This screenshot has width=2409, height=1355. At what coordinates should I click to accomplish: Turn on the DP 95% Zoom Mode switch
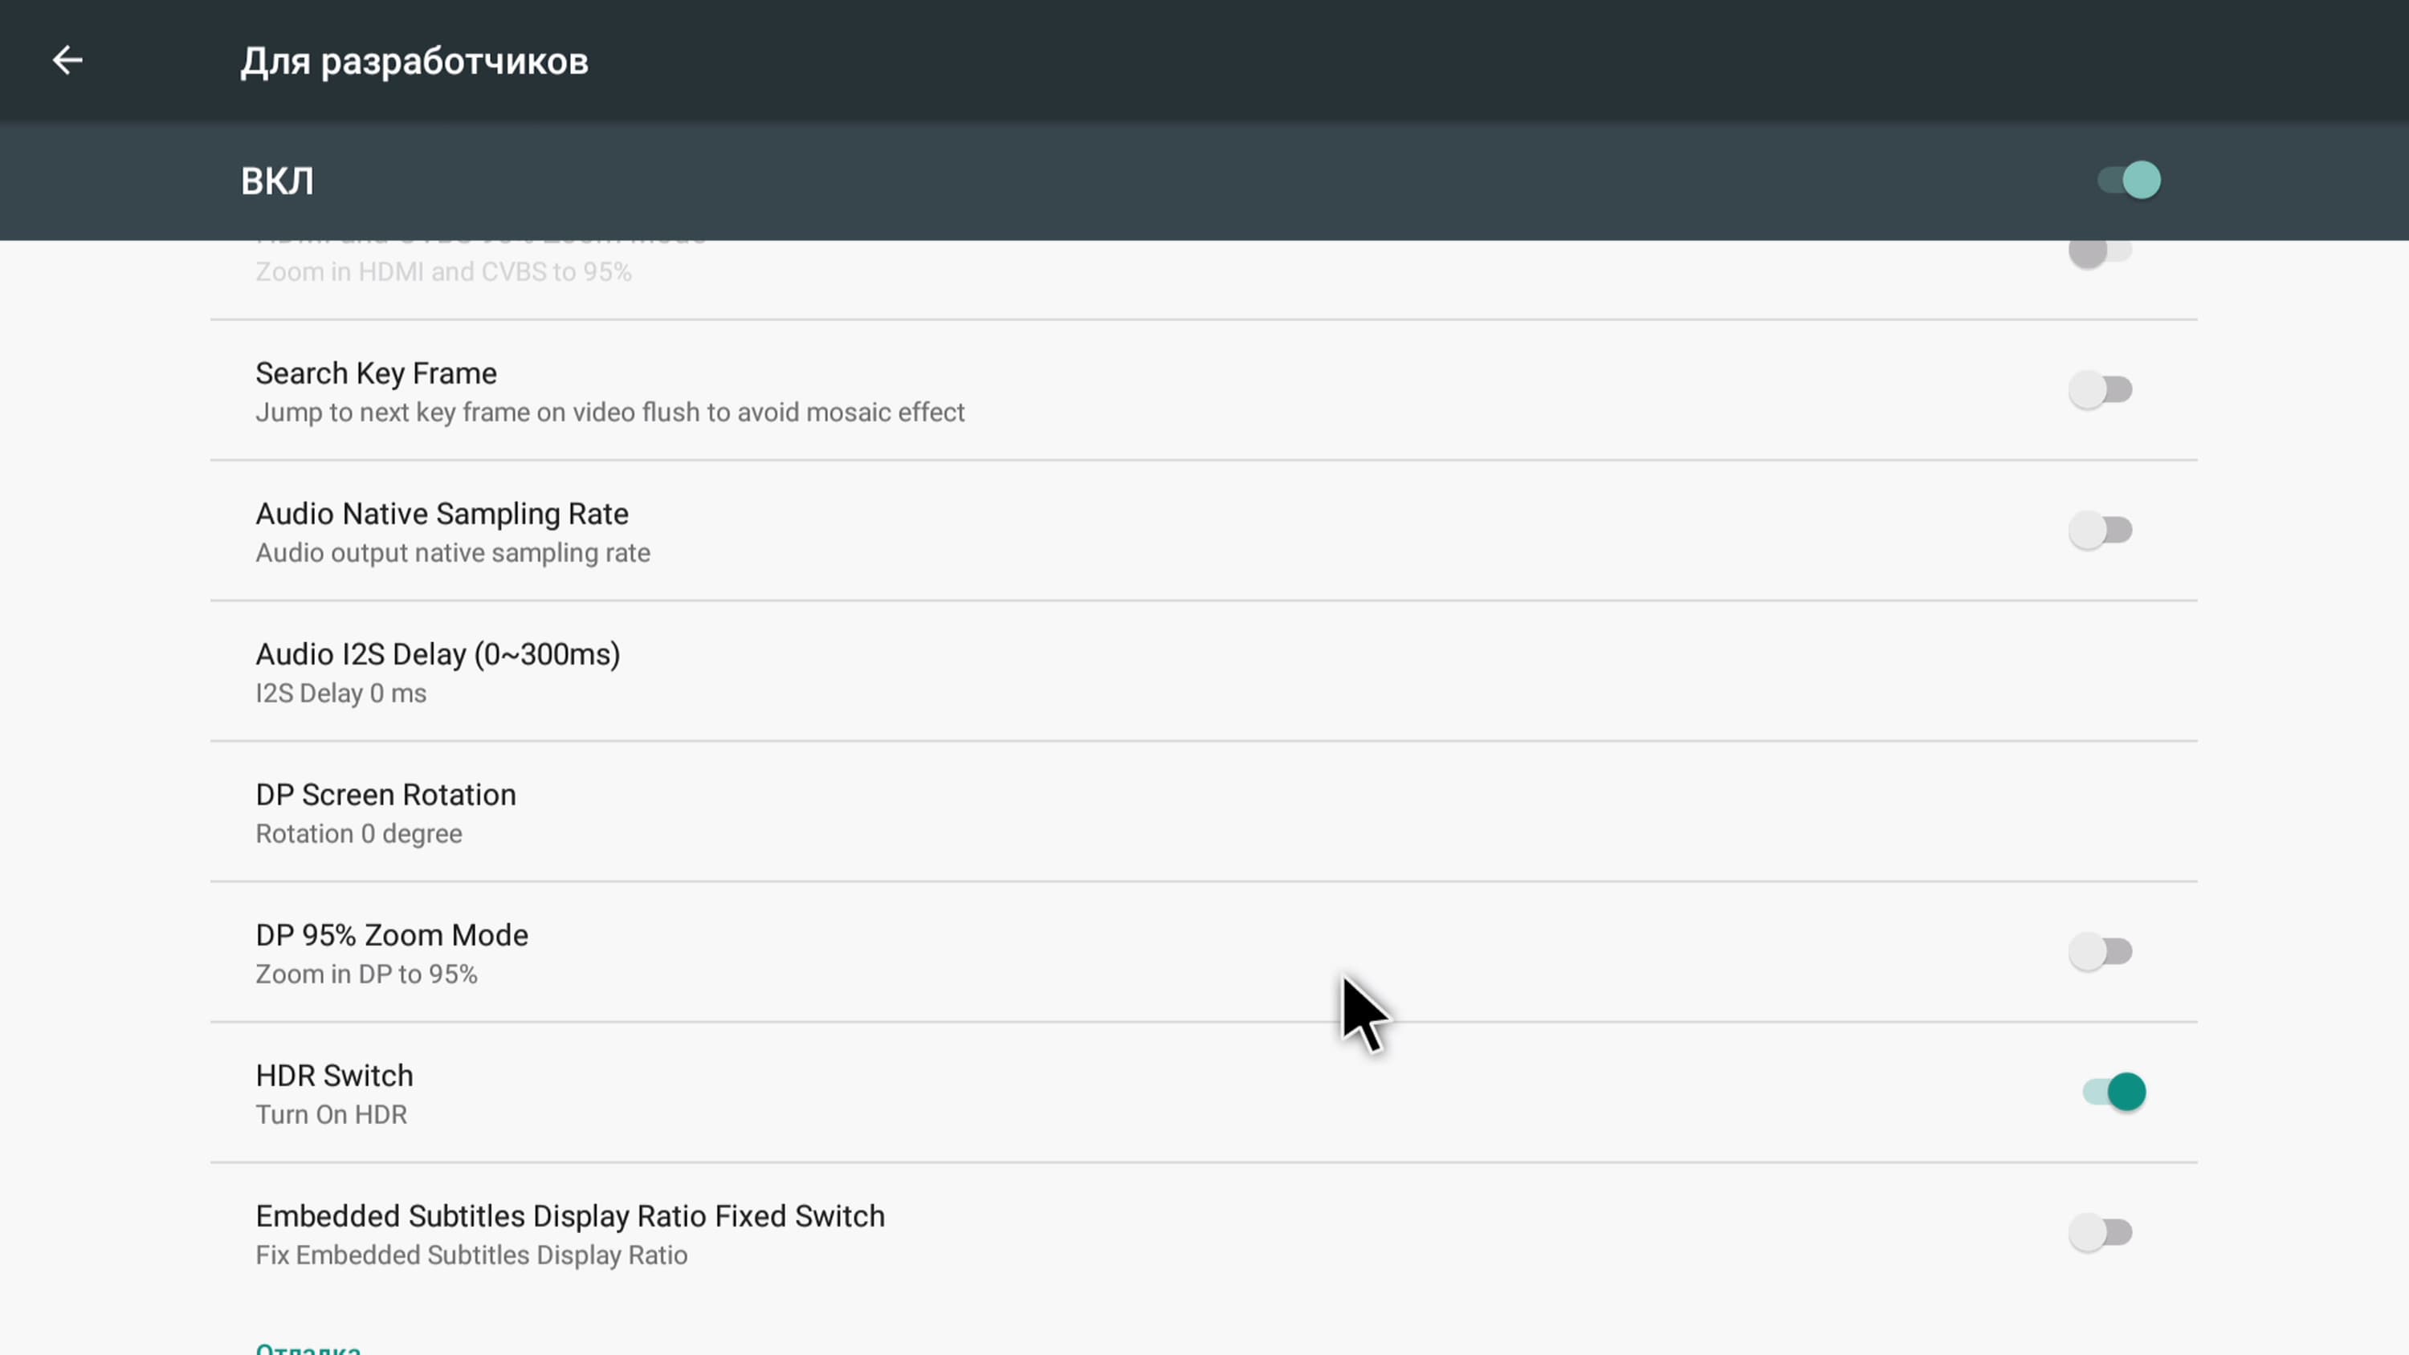(x=2100, y=952)
